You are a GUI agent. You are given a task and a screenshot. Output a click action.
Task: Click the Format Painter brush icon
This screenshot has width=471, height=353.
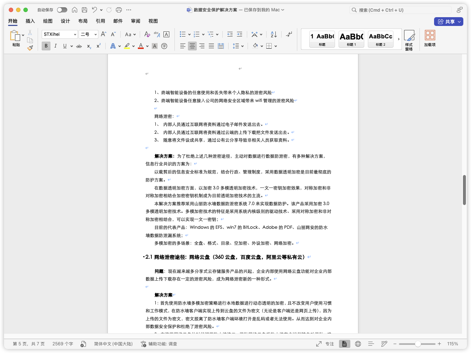coord(30,48)
